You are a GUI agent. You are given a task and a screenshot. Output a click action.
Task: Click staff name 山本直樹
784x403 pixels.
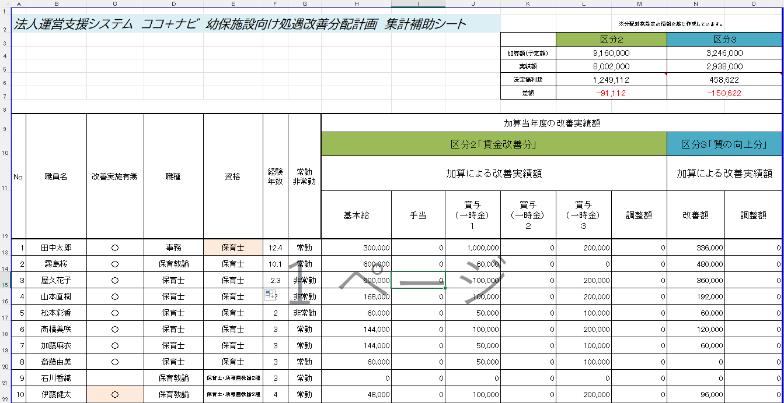[56, 296]
